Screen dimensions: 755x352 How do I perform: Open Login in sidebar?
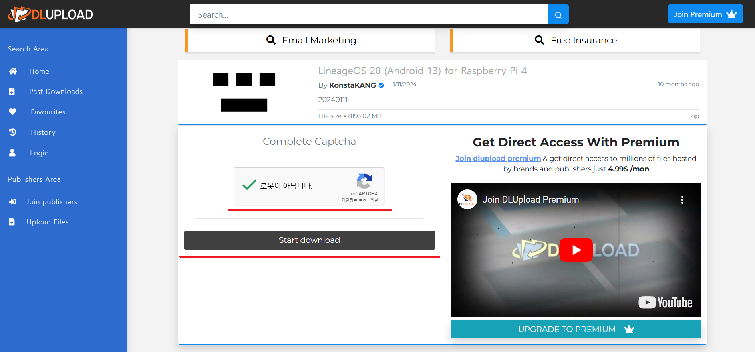tap(39, 153)
